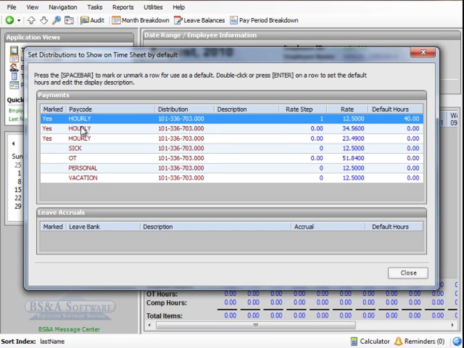This screenshot has height=348, width=464.
Task: Sort Payments by Distribution column header
Action: tap(184, 109)
